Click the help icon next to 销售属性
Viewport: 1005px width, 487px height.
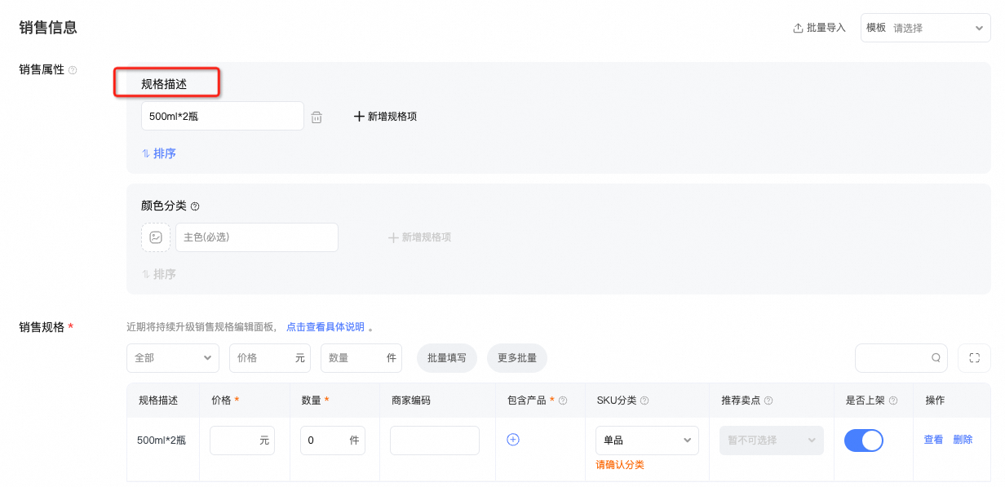click(73, 70)
